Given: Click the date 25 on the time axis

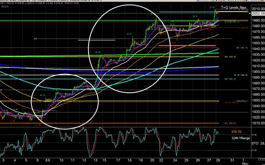Looking at the screenshot, I should (x=187, y=160).
